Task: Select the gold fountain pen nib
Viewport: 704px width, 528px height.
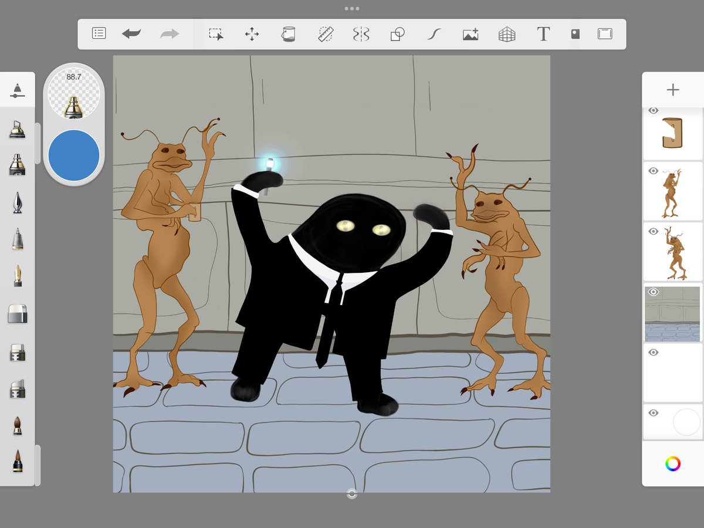Action: (18, 276)
